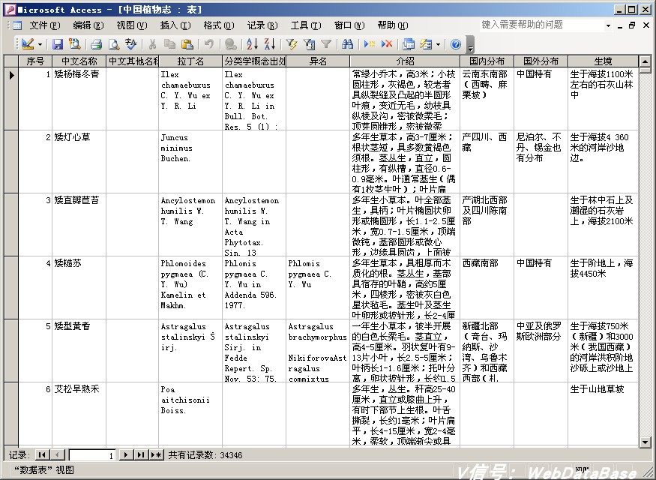Click the File Search toolbar icon
The height and width of the screenshot is (480, 656).
coord(75,44)
